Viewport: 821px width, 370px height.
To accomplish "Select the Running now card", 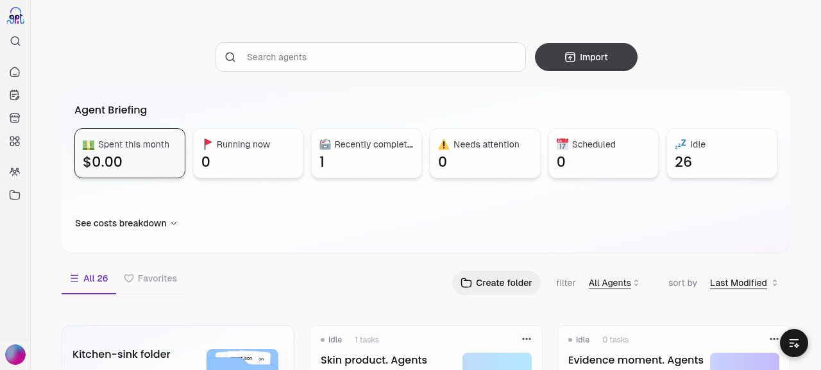I will 248,153.
